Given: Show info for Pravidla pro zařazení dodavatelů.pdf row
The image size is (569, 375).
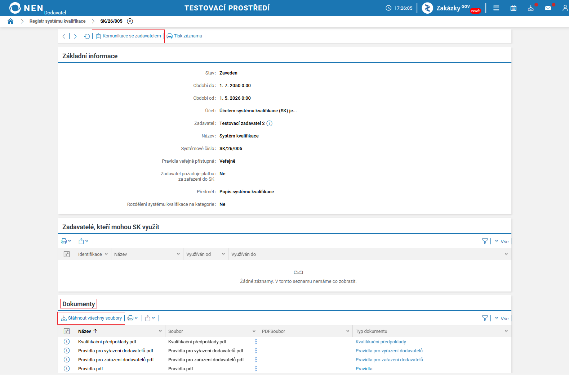Looking at the screenshot, I should coord(67,360).
